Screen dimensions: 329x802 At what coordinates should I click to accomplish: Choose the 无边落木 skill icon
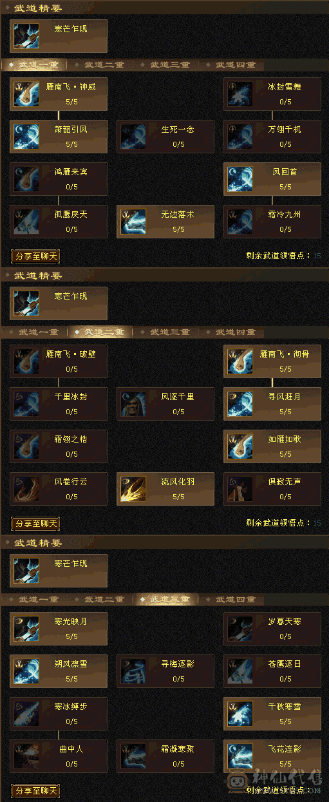coord(133,221)
